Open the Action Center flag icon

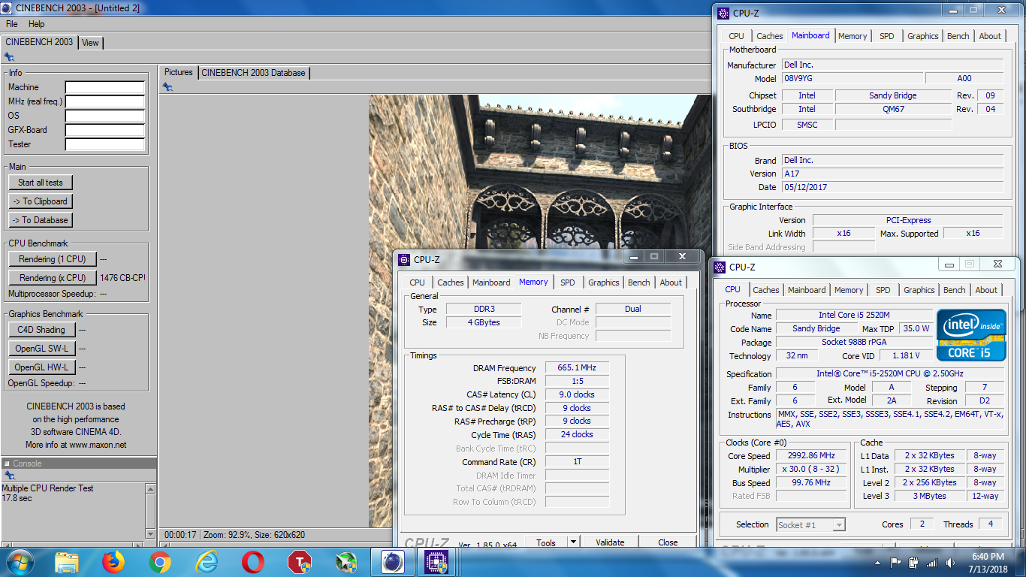click(896, 562)
